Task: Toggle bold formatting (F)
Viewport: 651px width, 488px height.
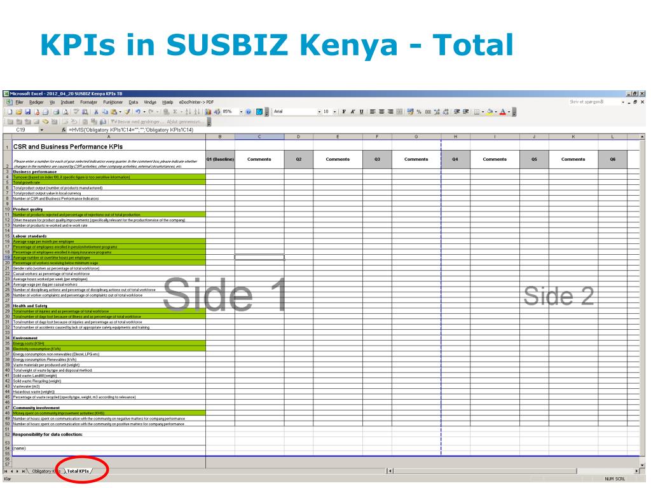Action: (x=344, y=112)
